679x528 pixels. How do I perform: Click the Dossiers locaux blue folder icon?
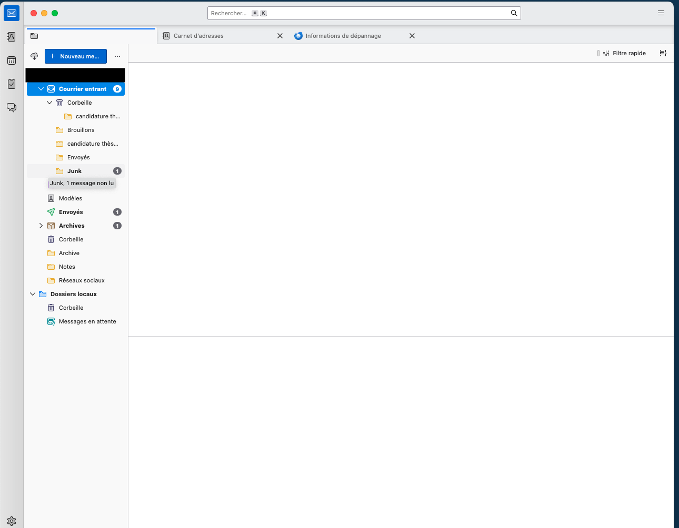pos(43,294)
